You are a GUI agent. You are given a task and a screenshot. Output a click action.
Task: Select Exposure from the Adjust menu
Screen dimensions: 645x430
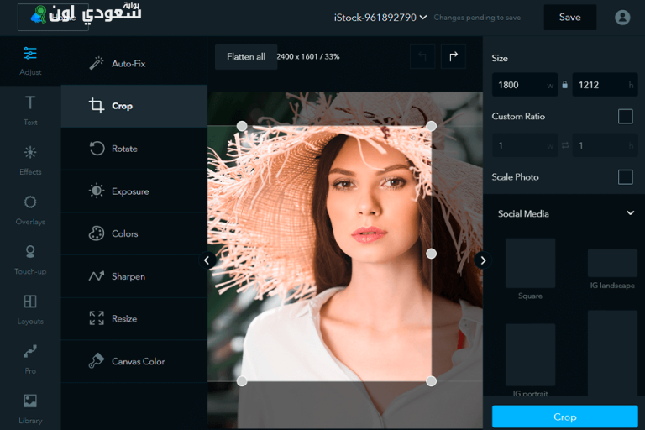point(130,191)
